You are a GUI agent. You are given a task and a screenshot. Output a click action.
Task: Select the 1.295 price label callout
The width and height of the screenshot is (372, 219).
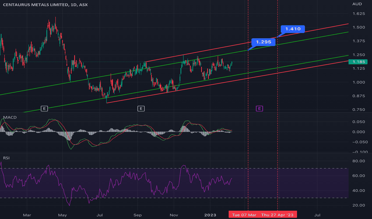263,42
